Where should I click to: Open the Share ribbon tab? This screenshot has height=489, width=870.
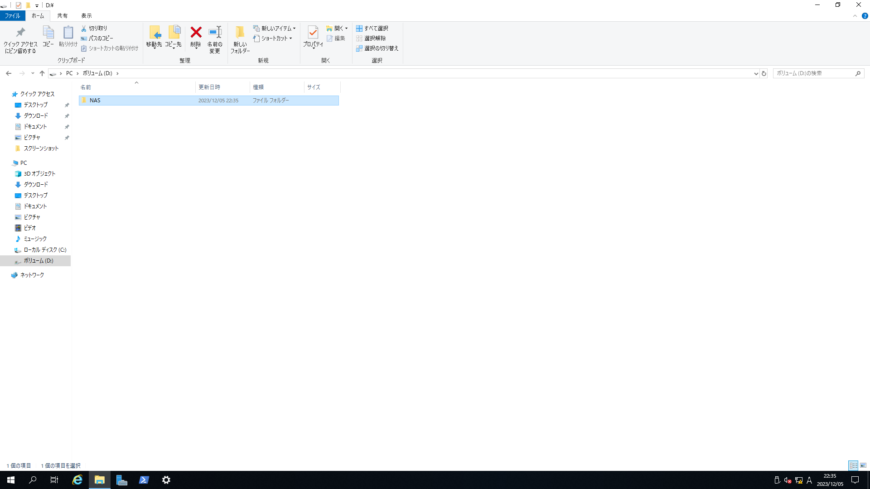coord(62,16)
